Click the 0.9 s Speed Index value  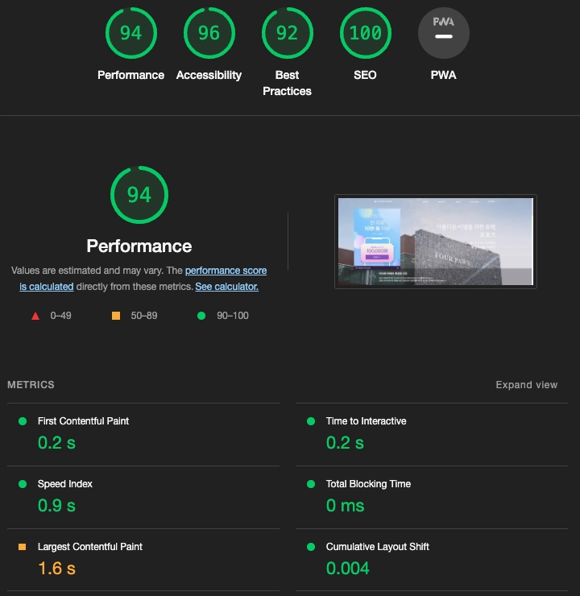pos(57,506)
